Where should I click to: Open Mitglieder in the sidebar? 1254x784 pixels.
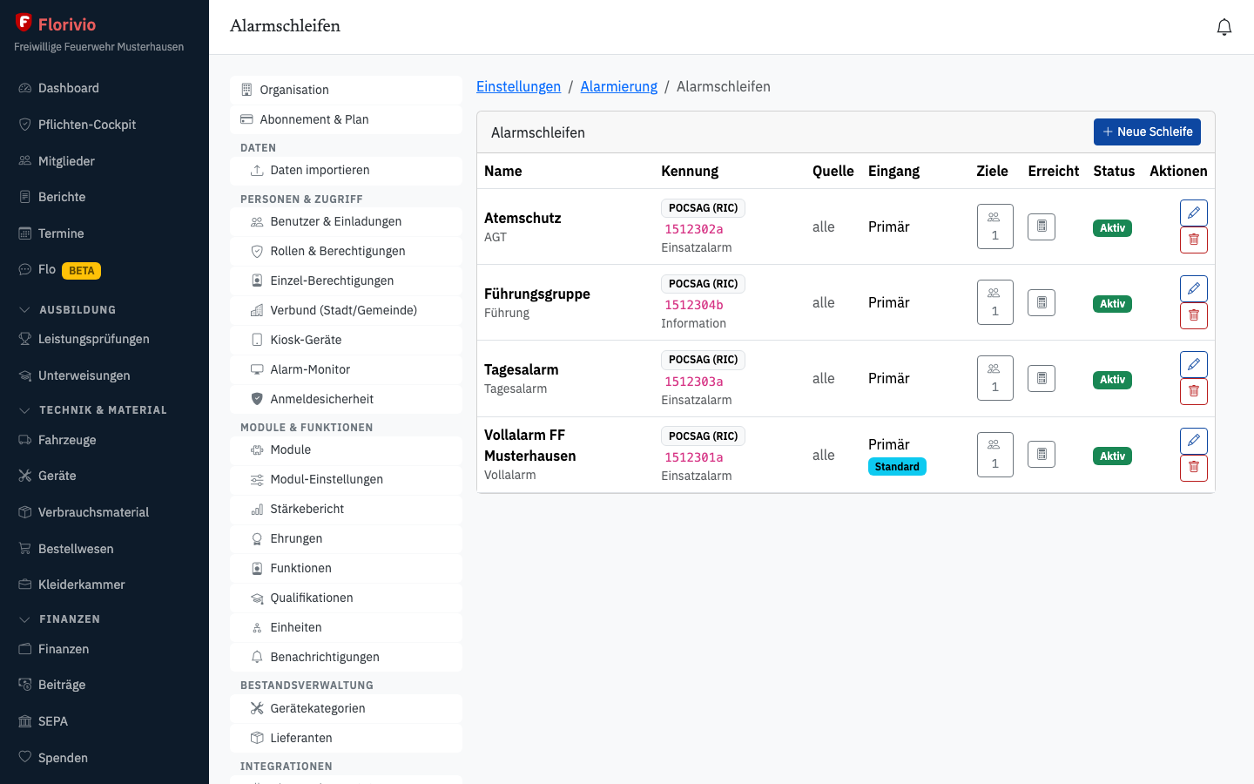coord(104,161)
